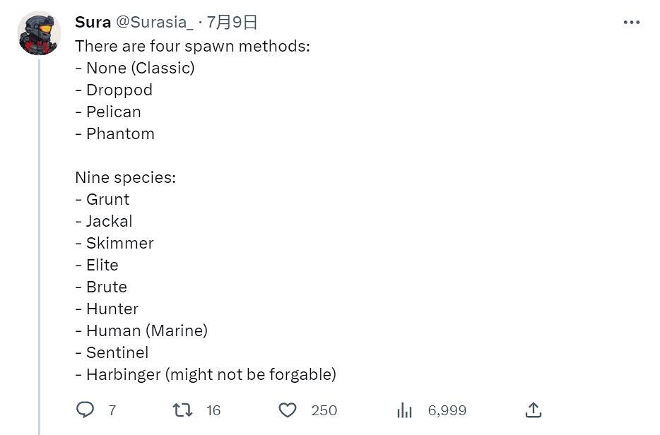Click the share upload arrow icon
The height and width of the screenshot is (435, 660).
(534, 410)
